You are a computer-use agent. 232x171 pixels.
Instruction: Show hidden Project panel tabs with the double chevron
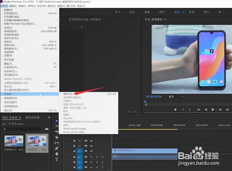[x=49, y=117]
